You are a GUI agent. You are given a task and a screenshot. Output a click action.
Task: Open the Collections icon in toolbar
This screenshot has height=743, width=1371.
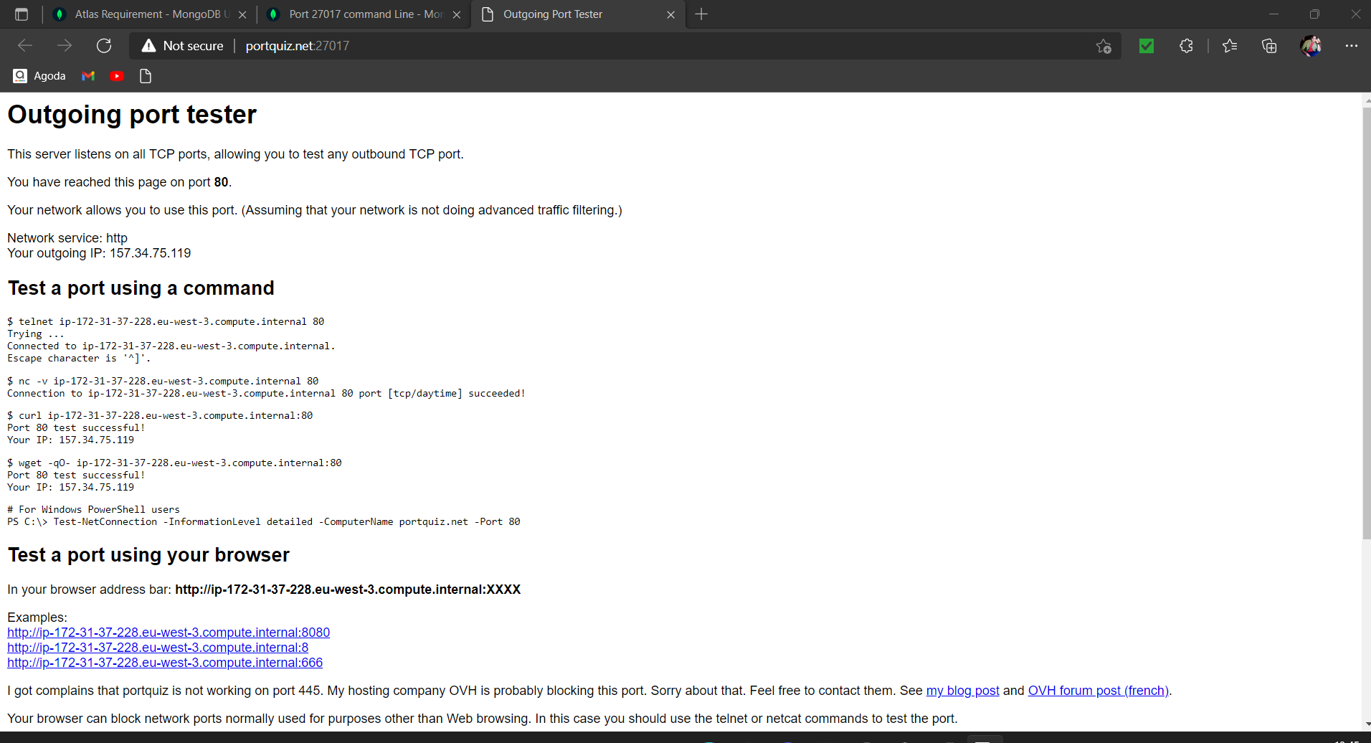(x=1269, y=46)
